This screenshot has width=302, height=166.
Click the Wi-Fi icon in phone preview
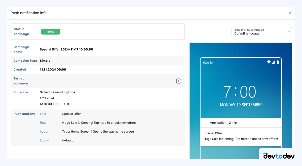(269, 62)
